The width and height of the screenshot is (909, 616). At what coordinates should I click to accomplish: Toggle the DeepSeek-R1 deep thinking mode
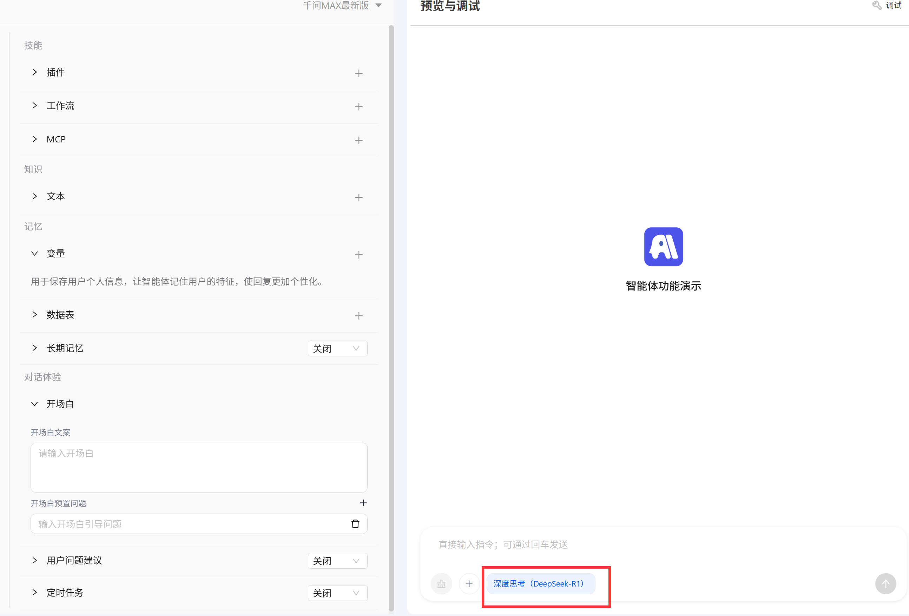click(x=541, y=584)
